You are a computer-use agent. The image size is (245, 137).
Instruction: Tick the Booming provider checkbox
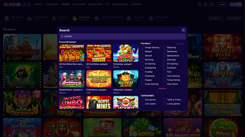tap(142, 60)
